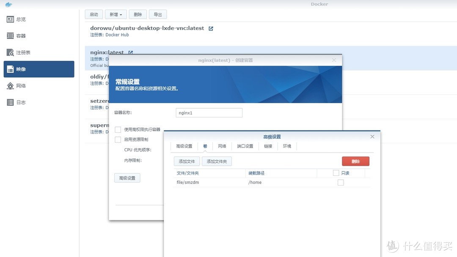Open the Log (日志) sidebar section
The width and height of the screenshot is (457, 257).
click(x=39, y=102)
